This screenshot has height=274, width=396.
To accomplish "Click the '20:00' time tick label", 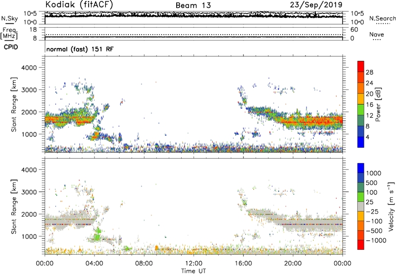I will pyautogui.click(x=293, y=264).
